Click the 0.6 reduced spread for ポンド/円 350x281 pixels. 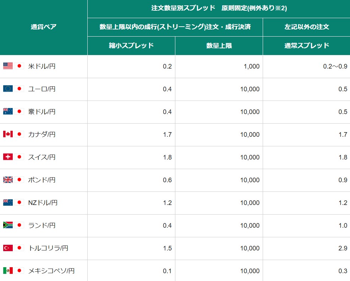click(167, 180)
